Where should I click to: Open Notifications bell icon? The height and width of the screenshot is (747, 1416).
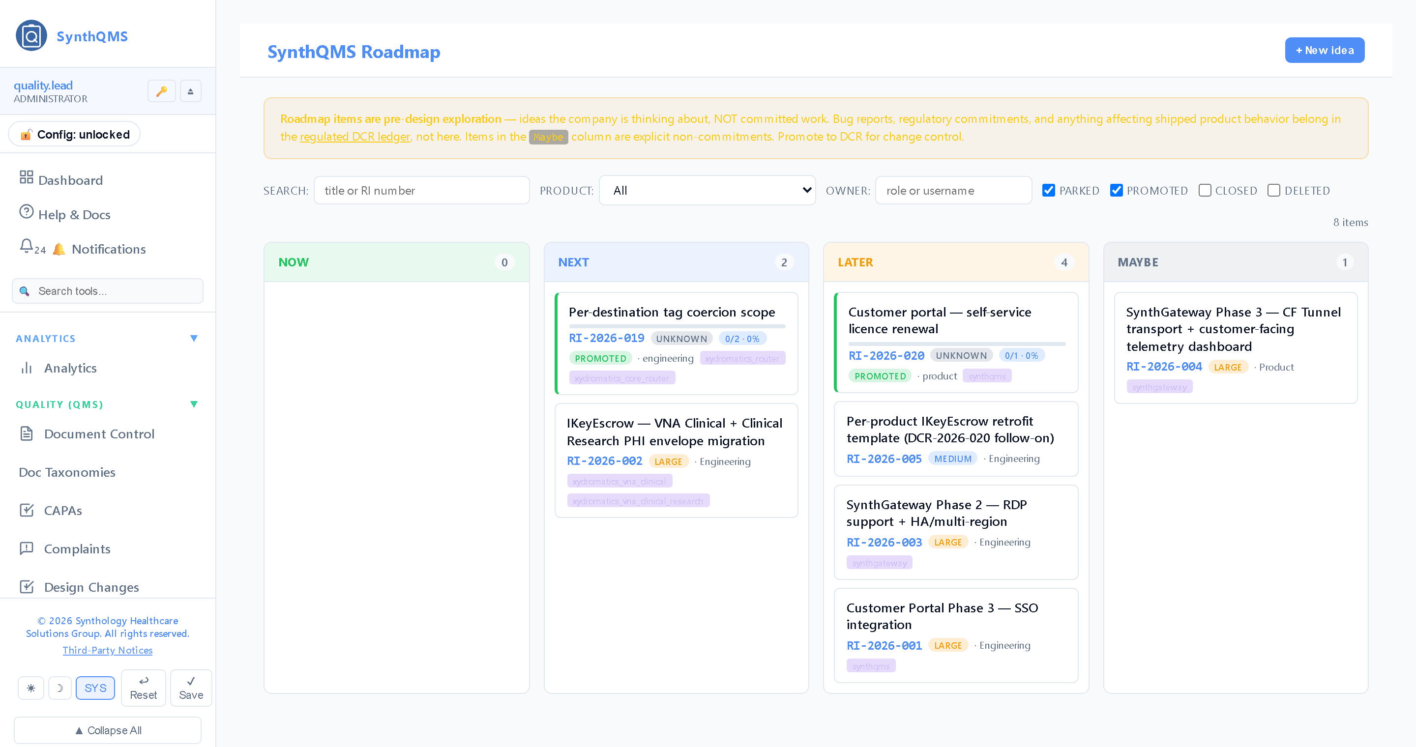coord(26,246)
